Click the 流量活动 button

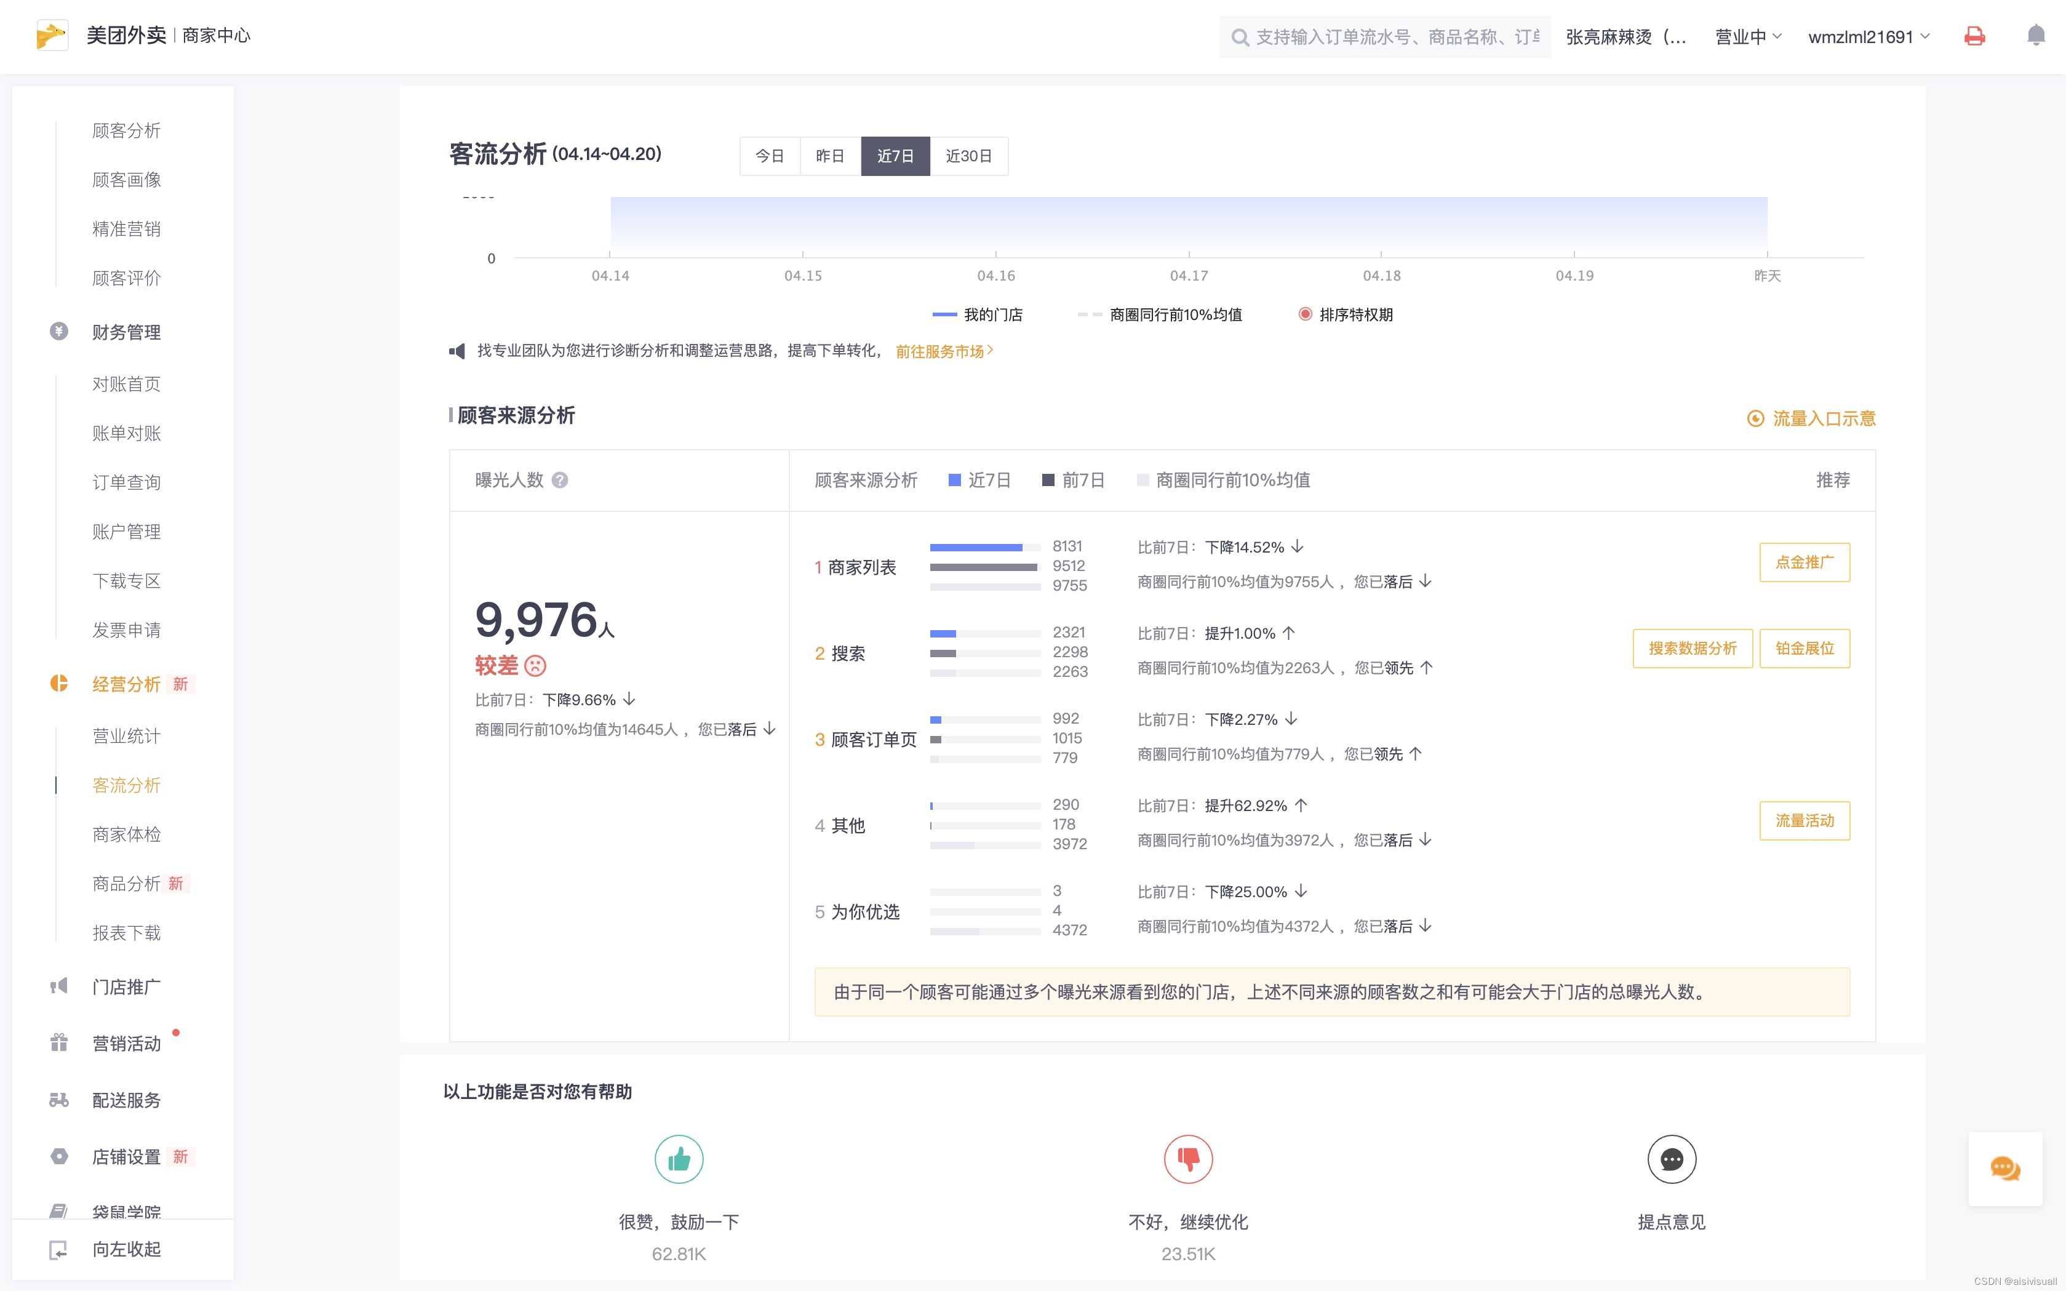tap(1805, 820)
